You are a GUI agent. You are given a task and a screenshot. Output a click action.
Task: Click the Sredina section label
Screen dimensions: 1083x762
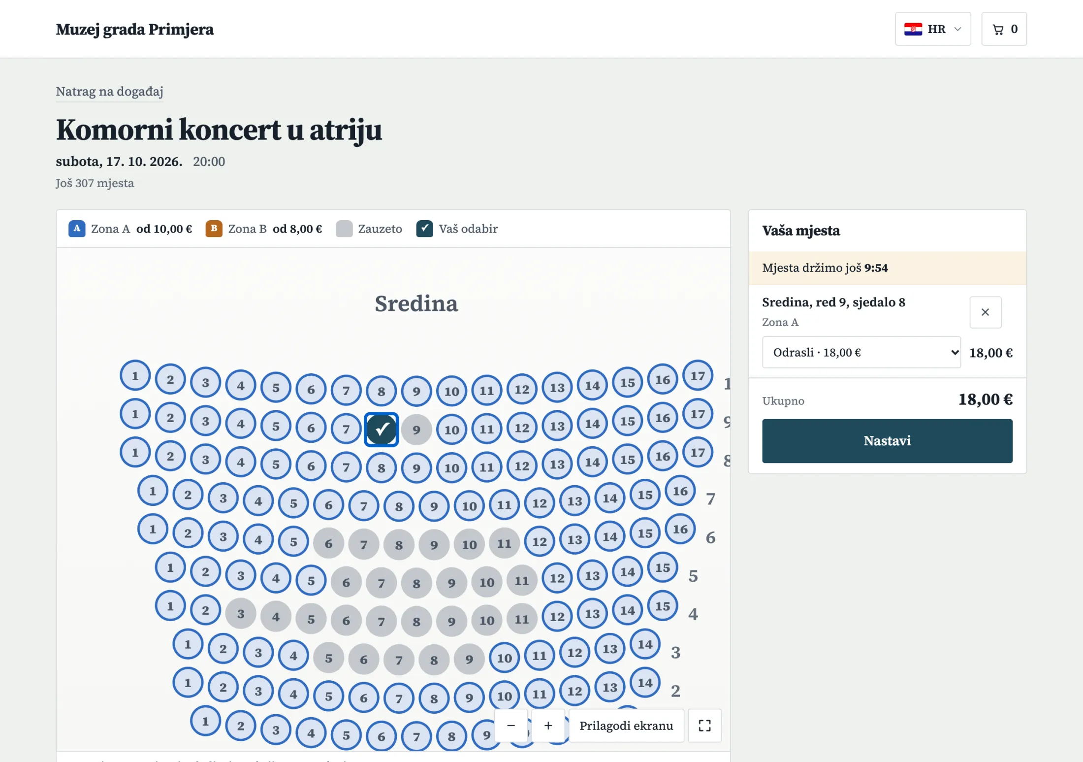point(416,303)
